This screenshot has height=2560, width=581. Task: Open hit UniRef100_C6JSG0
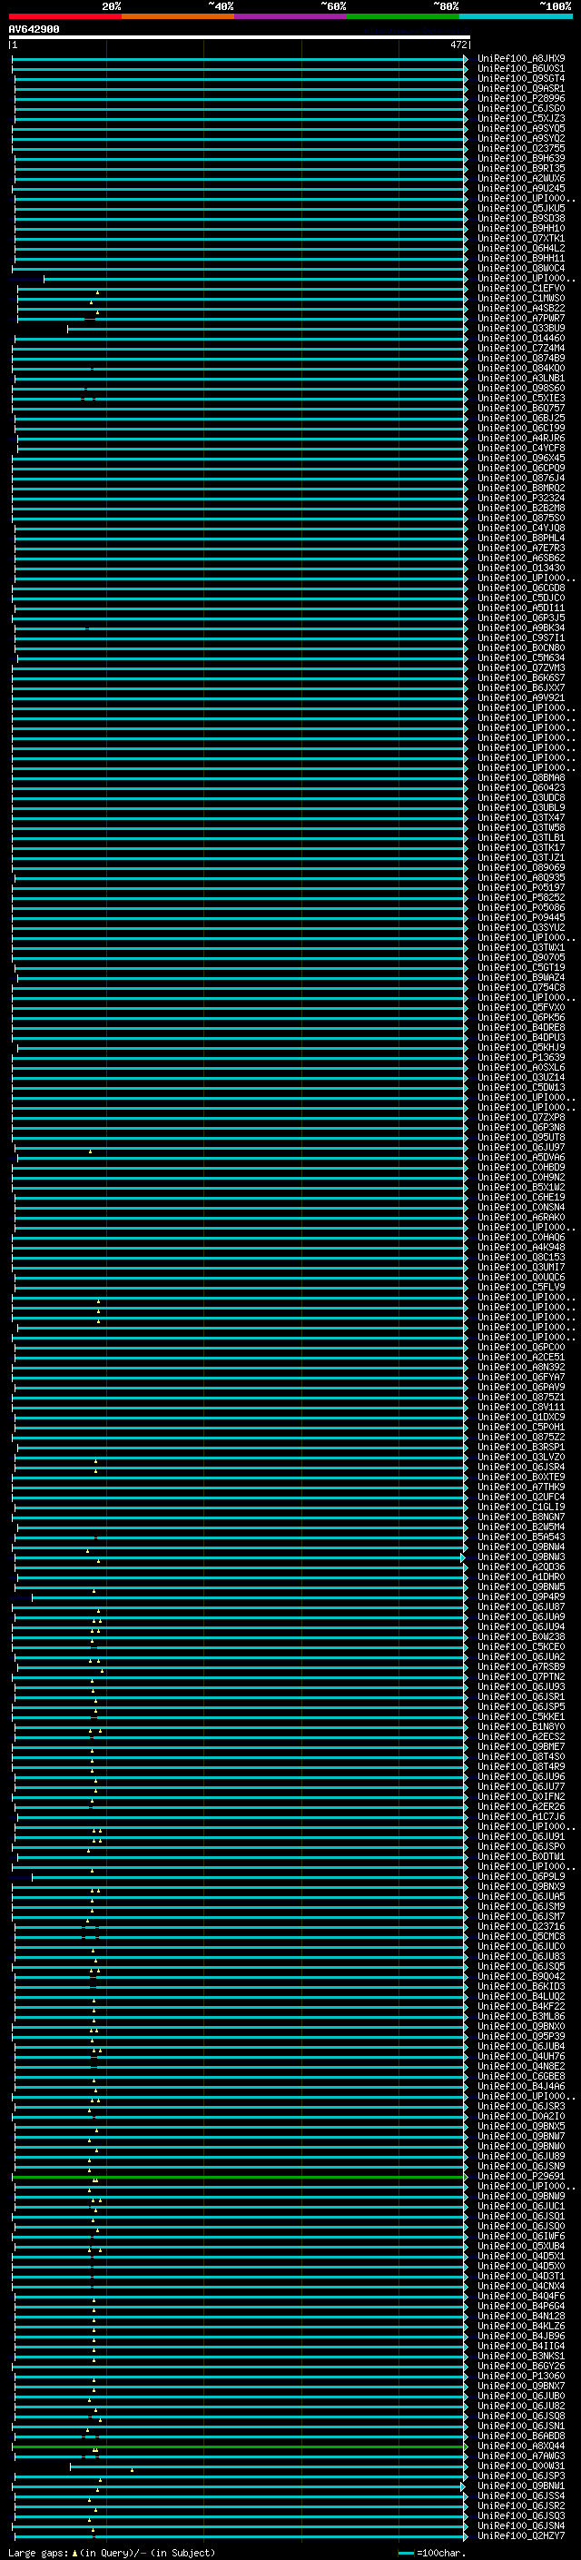(520, 108)
